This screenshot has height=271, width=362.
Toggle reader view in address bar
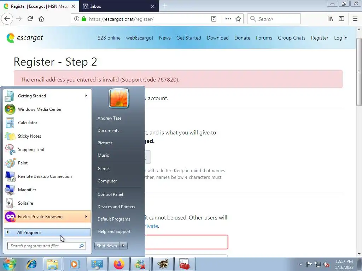click(214, 19)
